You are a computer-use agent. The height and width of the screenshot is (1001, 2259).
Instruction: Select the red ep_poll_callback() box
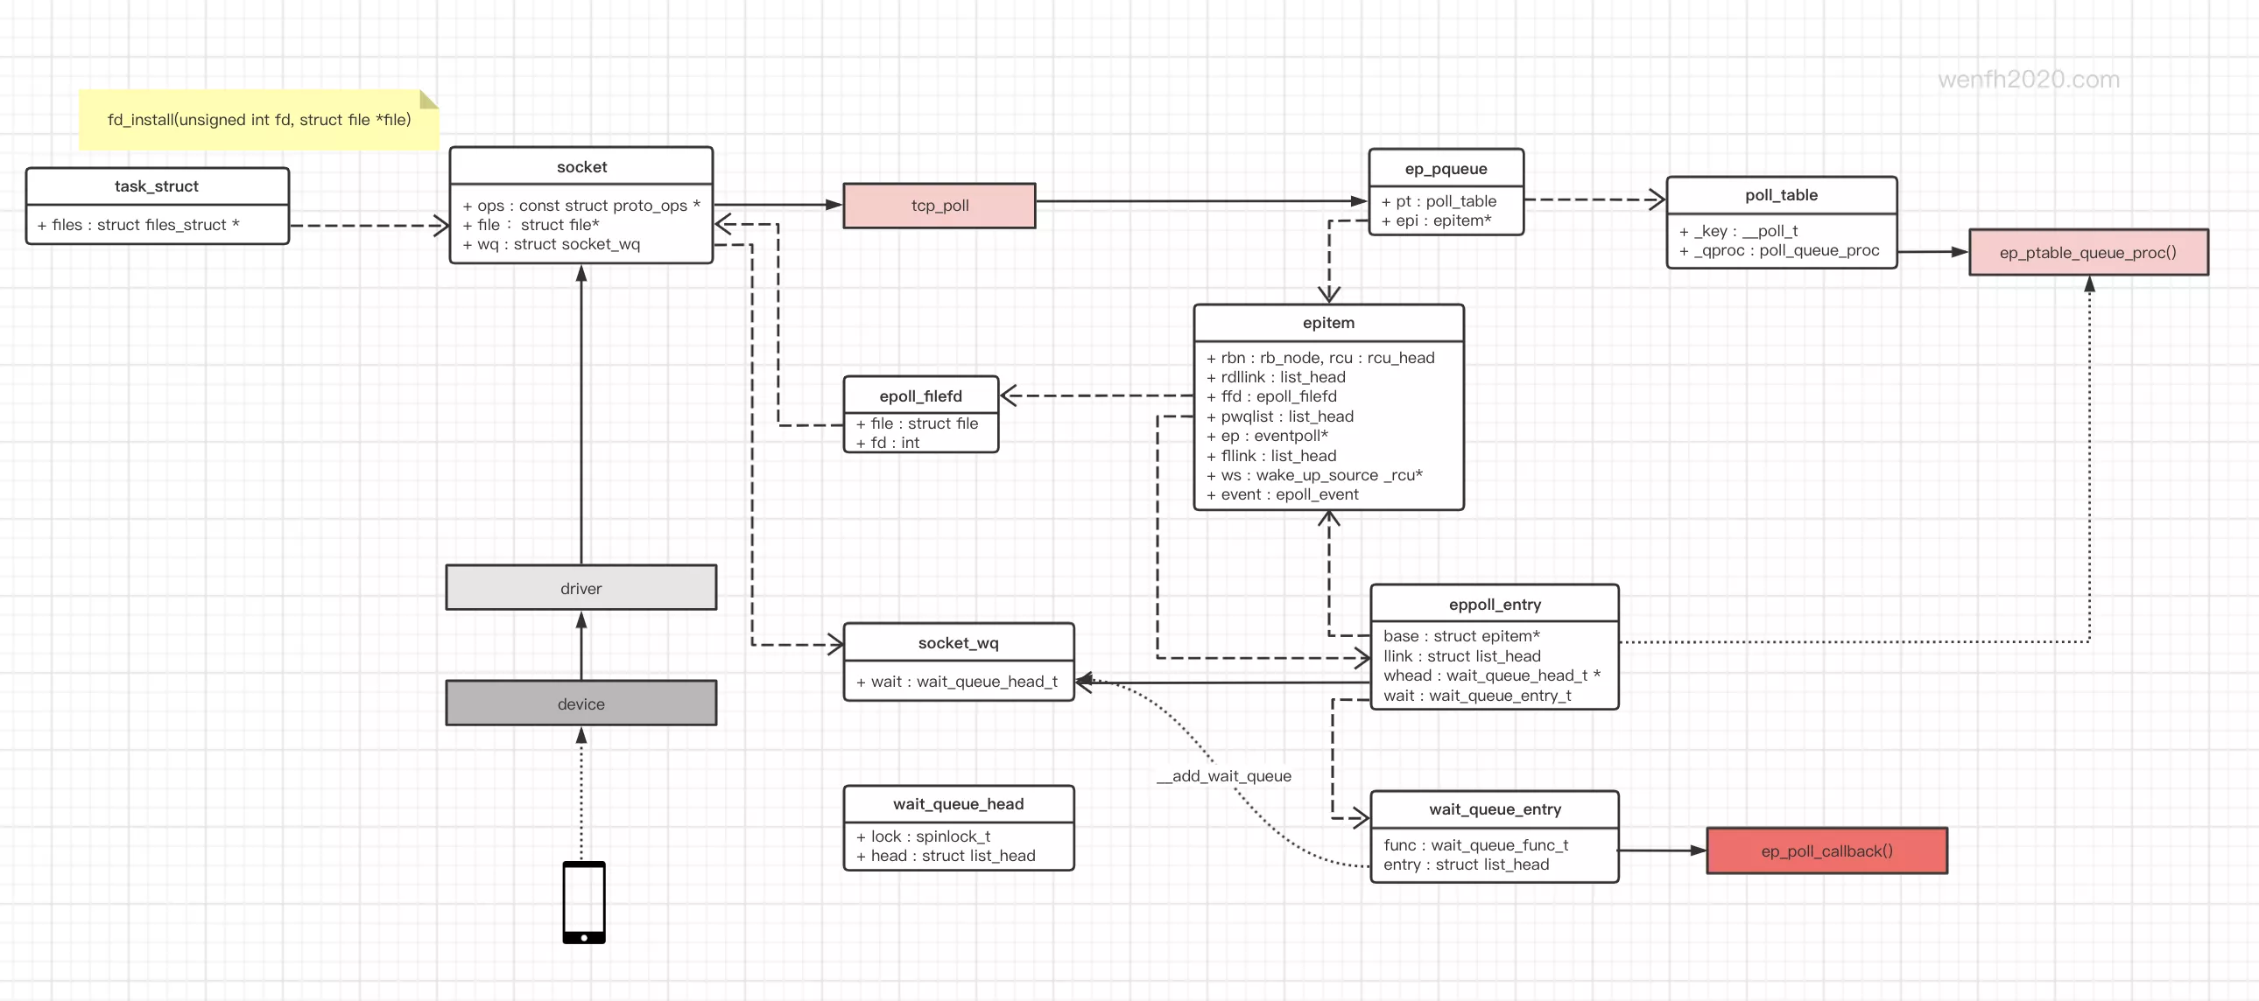1826,851
